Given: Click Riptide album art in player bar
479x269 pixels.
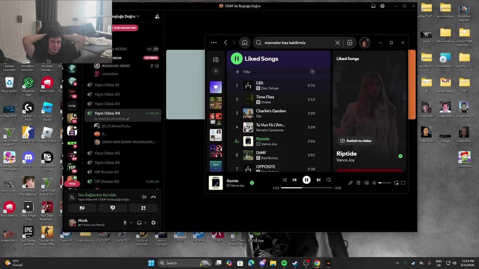Looking at the screenshot, I should [216, 183].
